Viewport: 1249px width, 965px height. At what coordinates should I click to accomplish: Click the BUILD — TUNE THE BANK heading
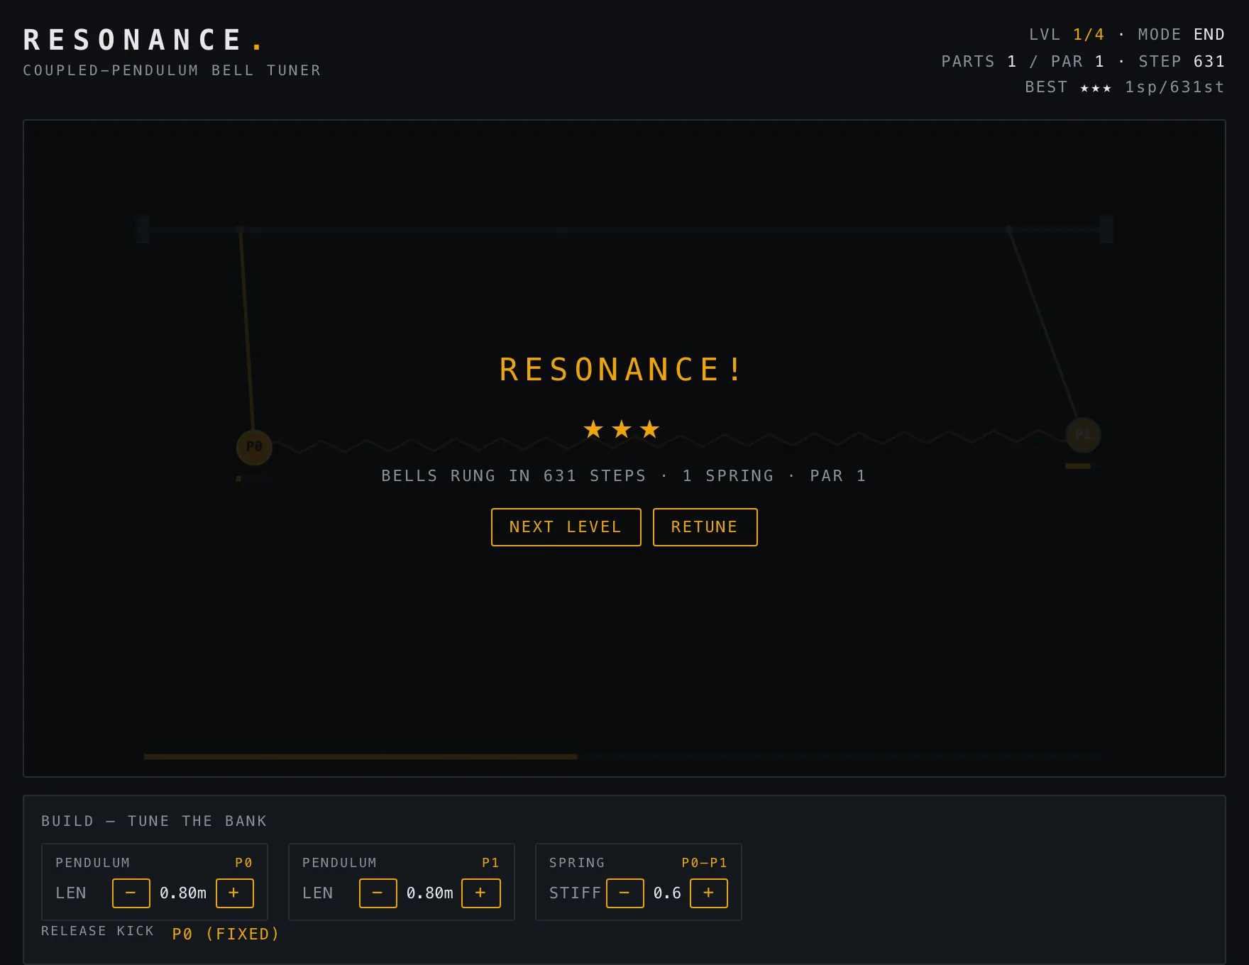pyautogui.click(x=154, y=821)
